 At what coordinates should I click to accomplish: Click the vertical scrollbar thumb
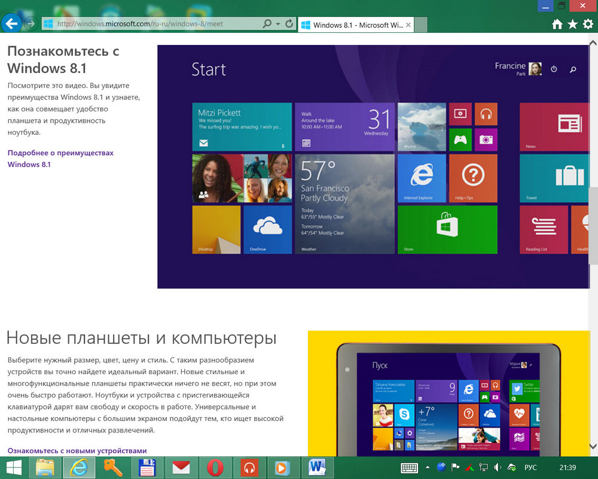[593, 225]
